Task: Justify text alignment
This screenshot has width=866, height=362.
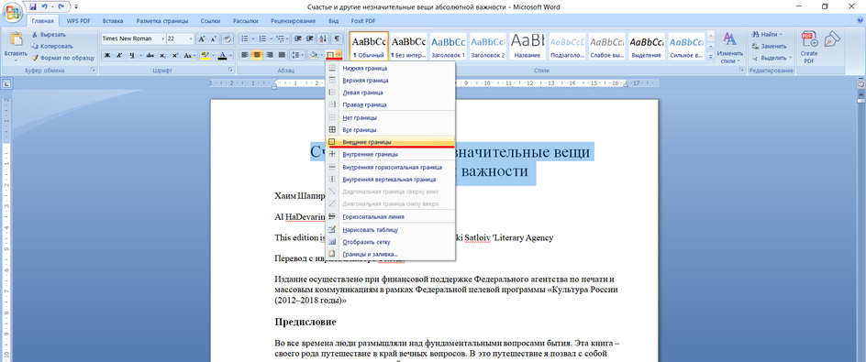Action: (282, 55)
